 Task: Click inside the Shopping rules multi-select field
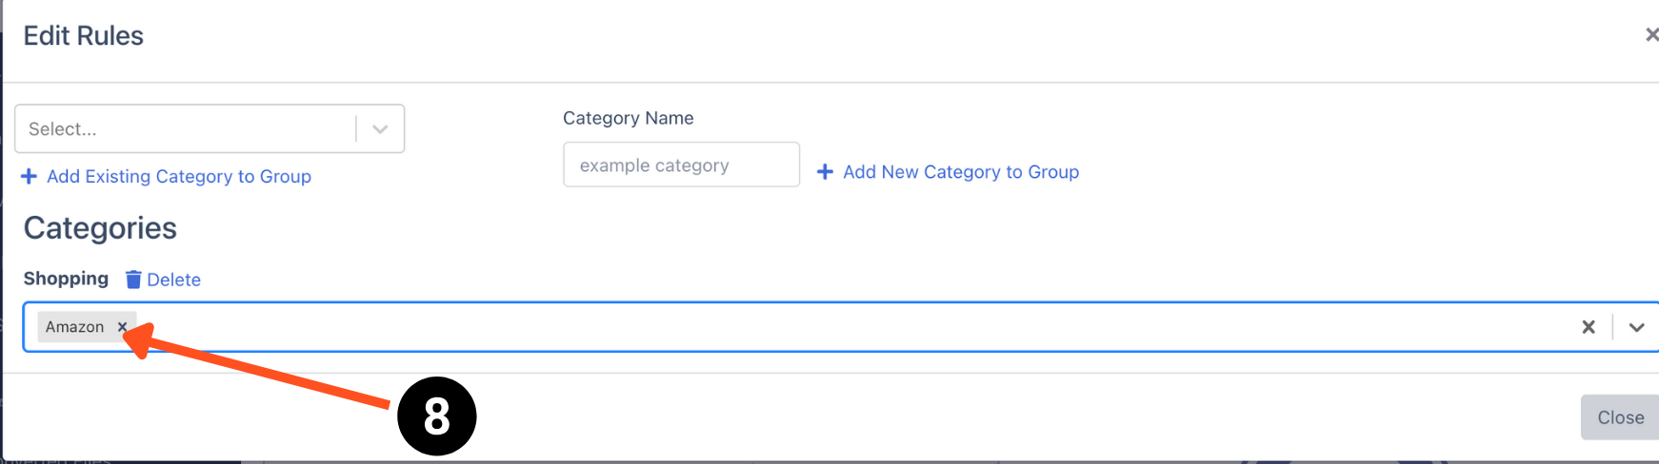[762, 327]
